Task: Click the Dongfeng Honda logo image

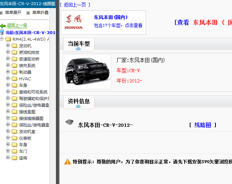Action: [74, 22]
